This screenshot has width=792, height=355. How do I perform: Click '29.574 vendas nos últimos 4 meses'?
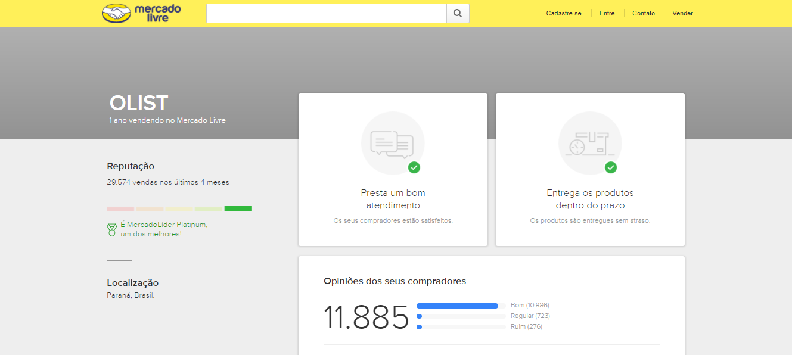(x=168, y=182)
